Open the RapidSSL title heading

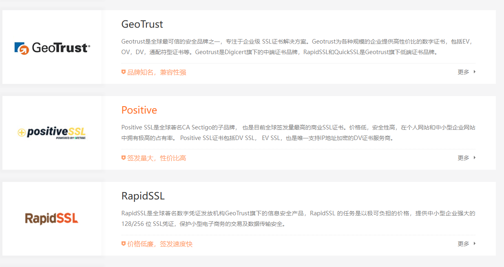[x=143, y=196]
